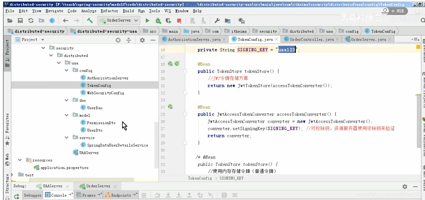Run with coverage using the shield icon
This screenshot has width=425, height=200.
point(168,21)
